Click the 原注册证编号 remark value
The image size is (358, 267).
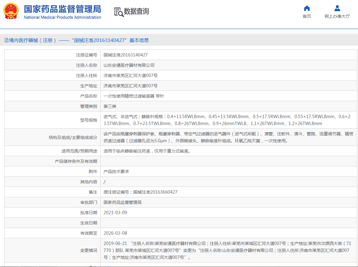140,192
